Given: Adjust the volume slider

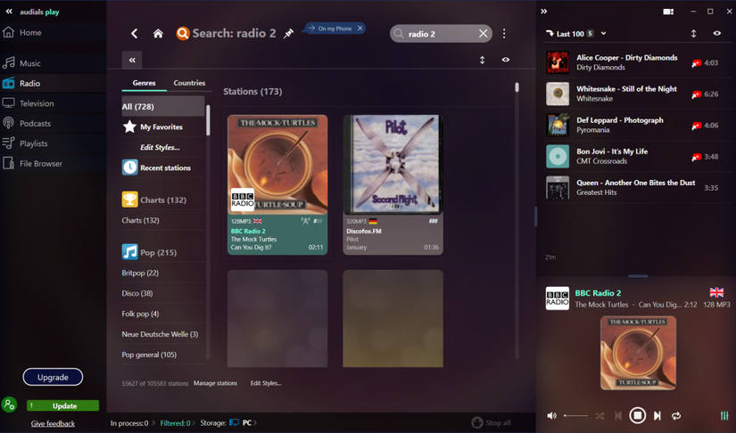Looking at the screenshot, I should [576, 416].
